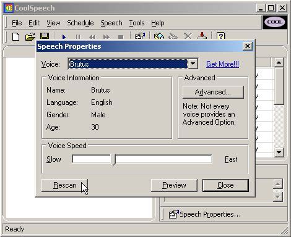Click the Rescan button
Image resolution: width=291 pixels, height=237 pixels.
pyautogui.click(x=64, y=185)
